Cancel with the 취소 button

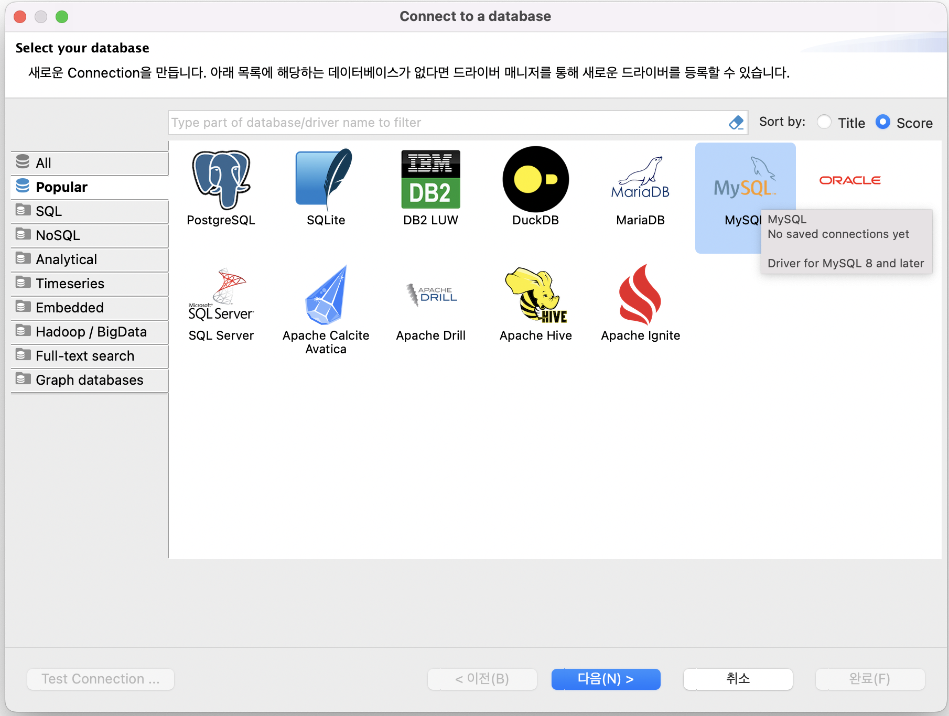click(738, 679)
